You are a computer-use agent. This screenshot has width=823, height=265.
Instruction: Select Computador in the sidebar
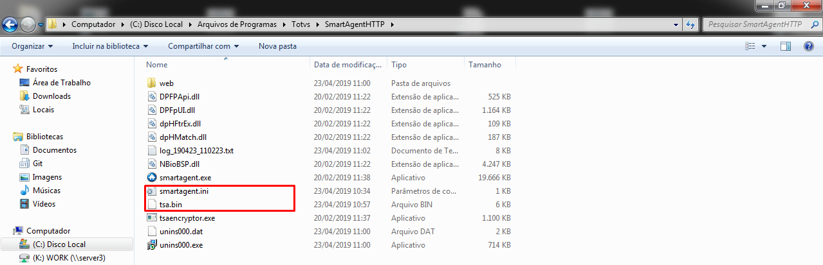(42, 231)
